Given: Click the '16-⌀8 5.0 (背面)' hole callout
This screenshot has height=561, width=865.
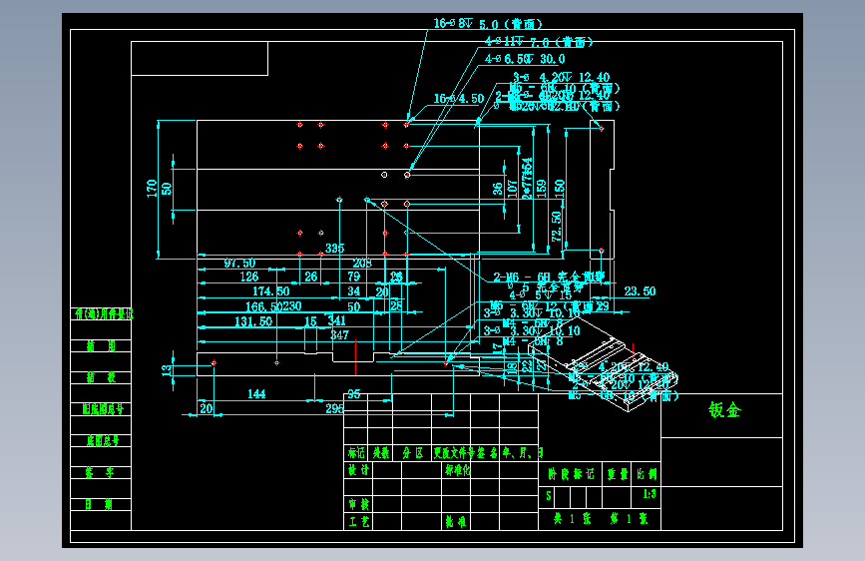Looking at the screenshot, I should coord(488,24).
